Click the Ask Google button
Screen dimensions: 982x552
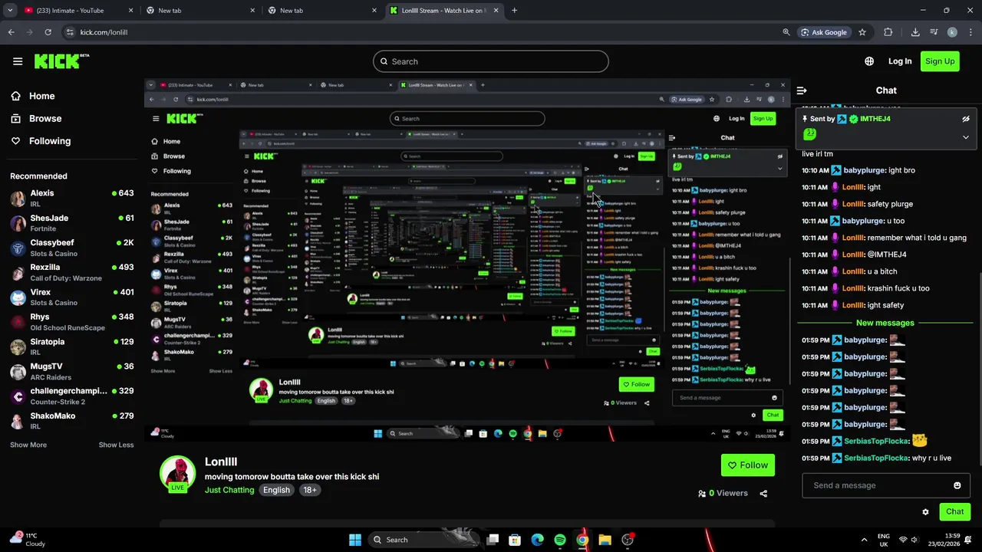pos(825,32)
